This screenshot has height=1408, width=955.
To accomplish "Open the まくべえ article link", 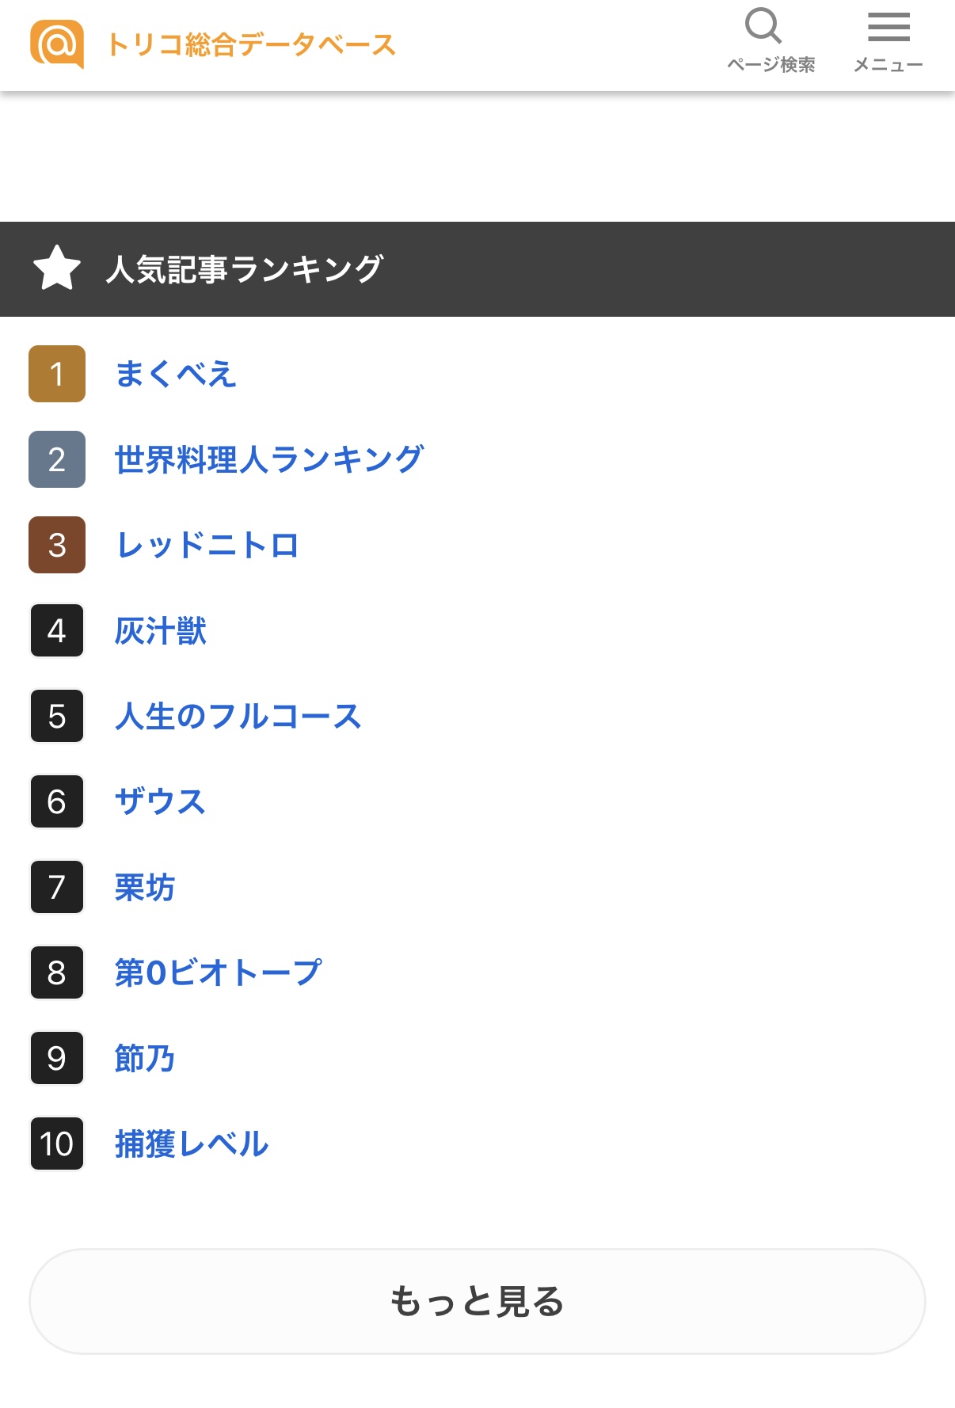I will click(175, 374).
